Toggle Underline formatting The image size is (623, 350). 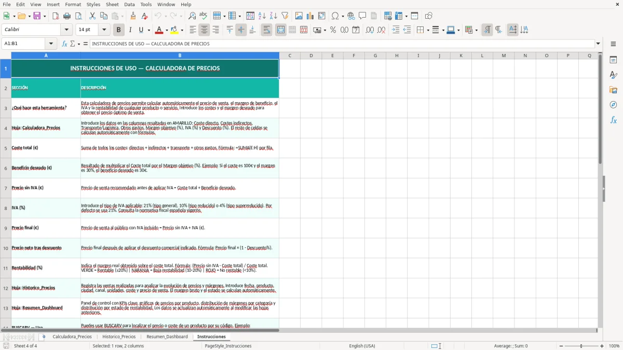(x=141, y=30)
